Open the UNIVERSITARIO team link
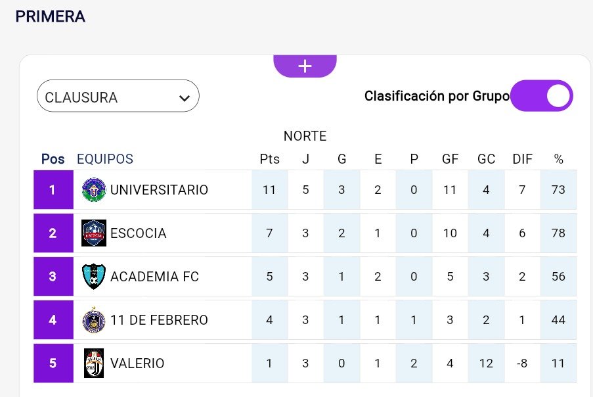This screenshot has height=397, width=593. pos(159,190)
